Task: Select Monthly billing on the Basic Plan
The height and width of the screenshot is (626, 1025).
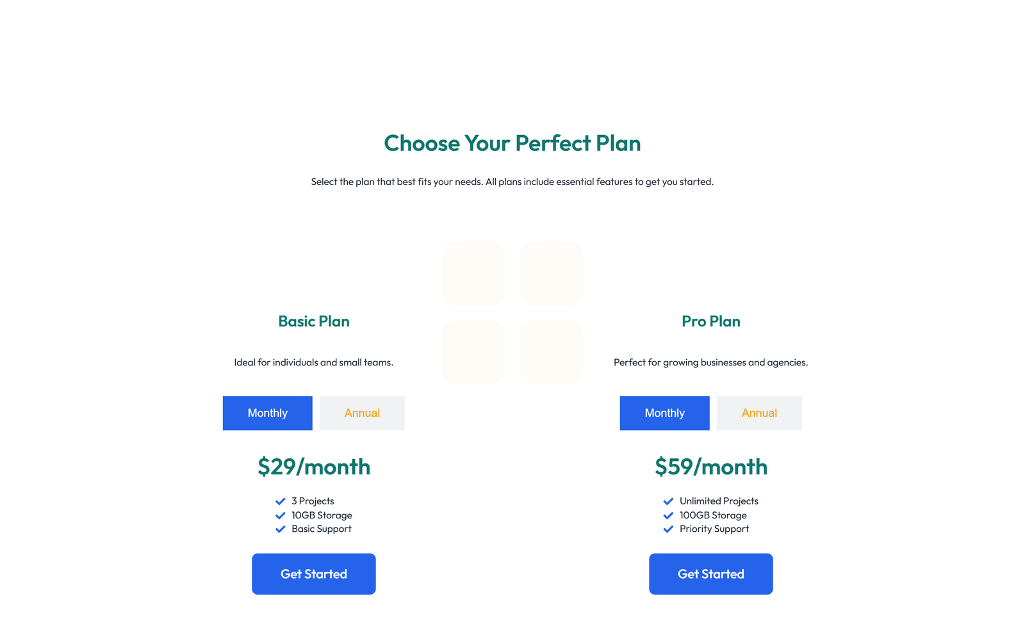Action: click(x=267, y=413)
